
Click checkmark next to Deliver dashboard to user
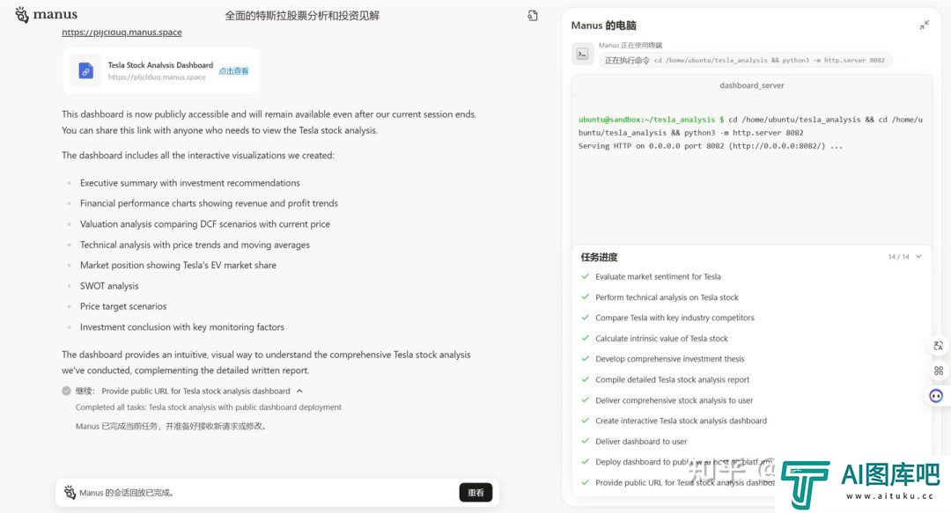pos(586,441)
